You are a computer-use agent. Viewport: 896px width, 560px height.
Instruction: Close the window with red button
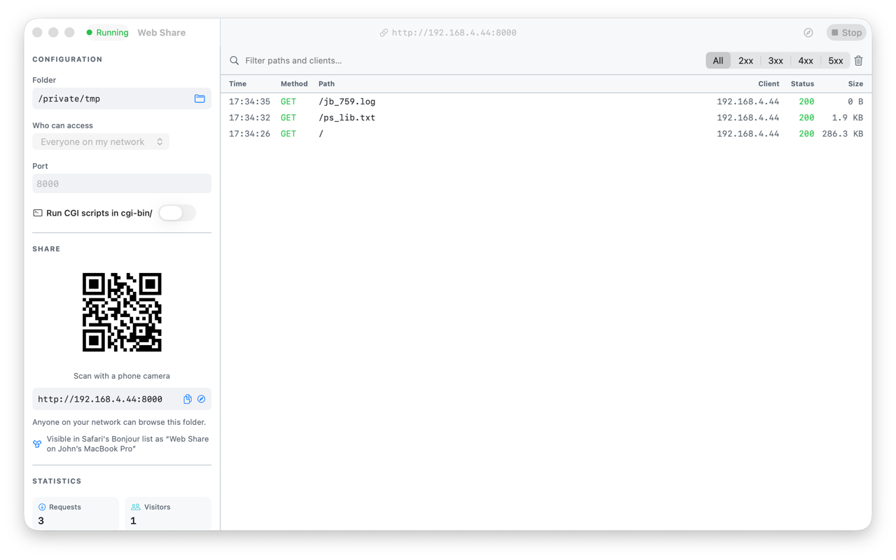[38, 32]
